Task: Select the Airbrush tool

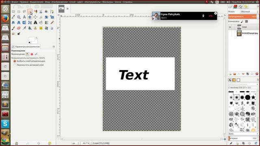Action: (x=24, y=28)
